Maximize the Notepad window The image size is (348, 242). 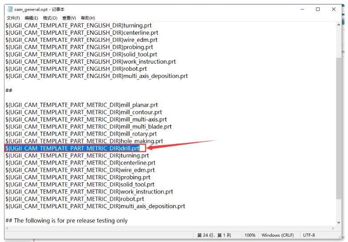click(318, 9)
